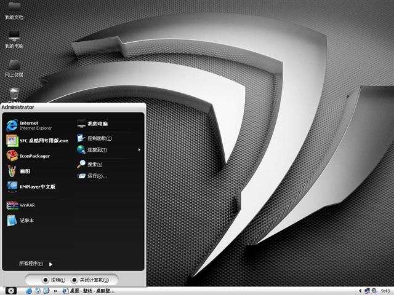The image size is (394, 295).
Task: Click 关闭计算机(U) shut down button
Action: [90, 280]
